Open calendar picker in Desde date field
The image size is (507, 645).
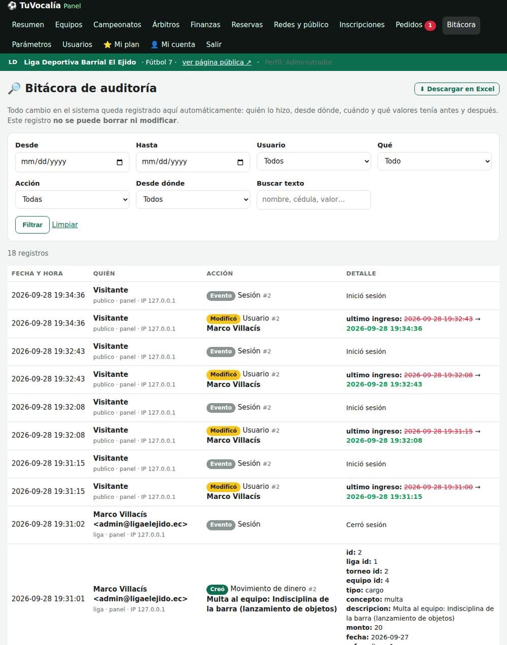click(120, 162)
